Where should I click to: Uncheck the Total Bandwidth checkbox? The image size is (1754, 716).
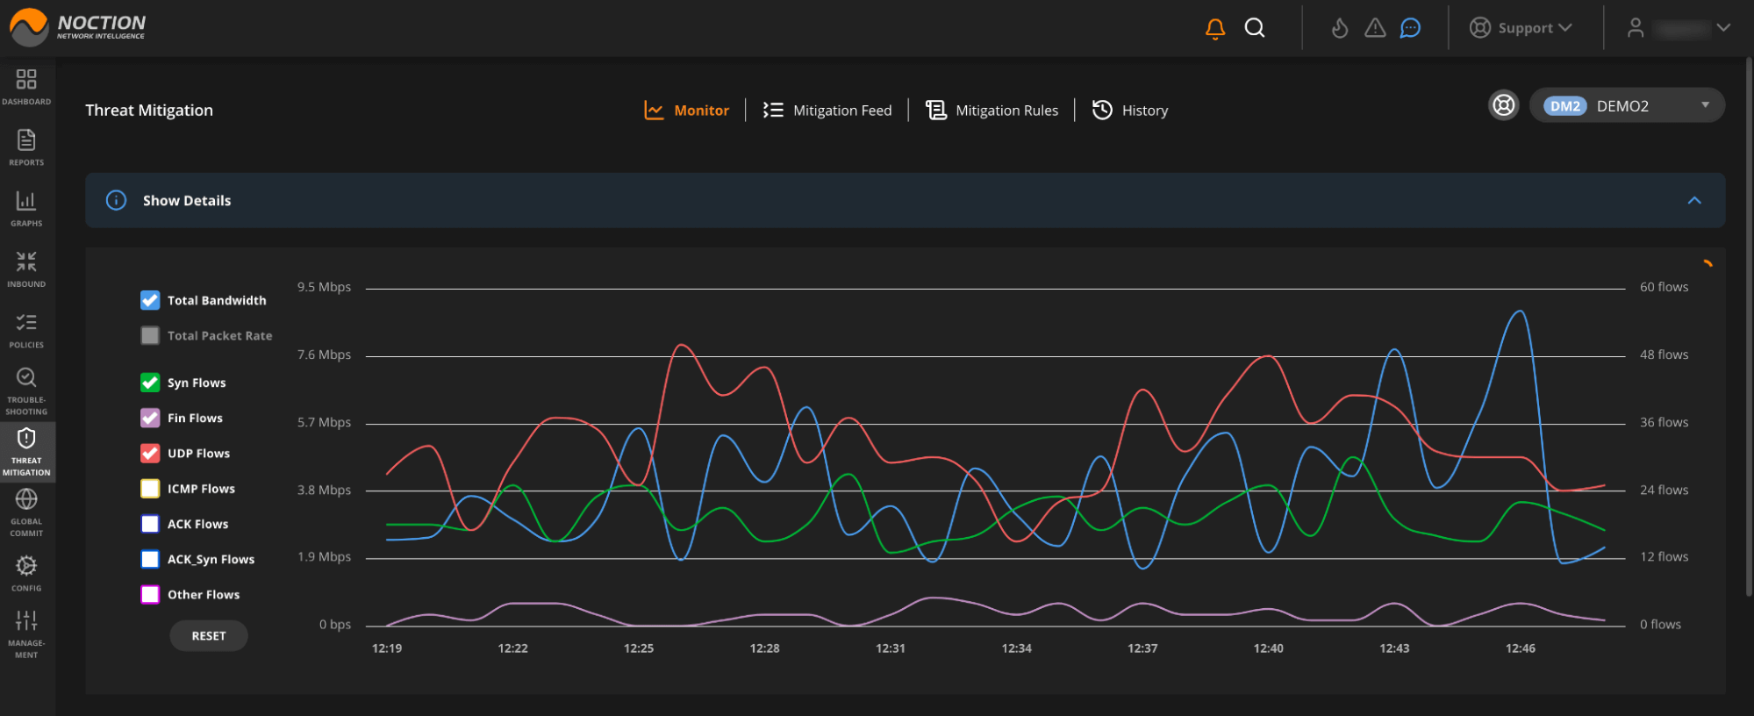pos(150,300)
